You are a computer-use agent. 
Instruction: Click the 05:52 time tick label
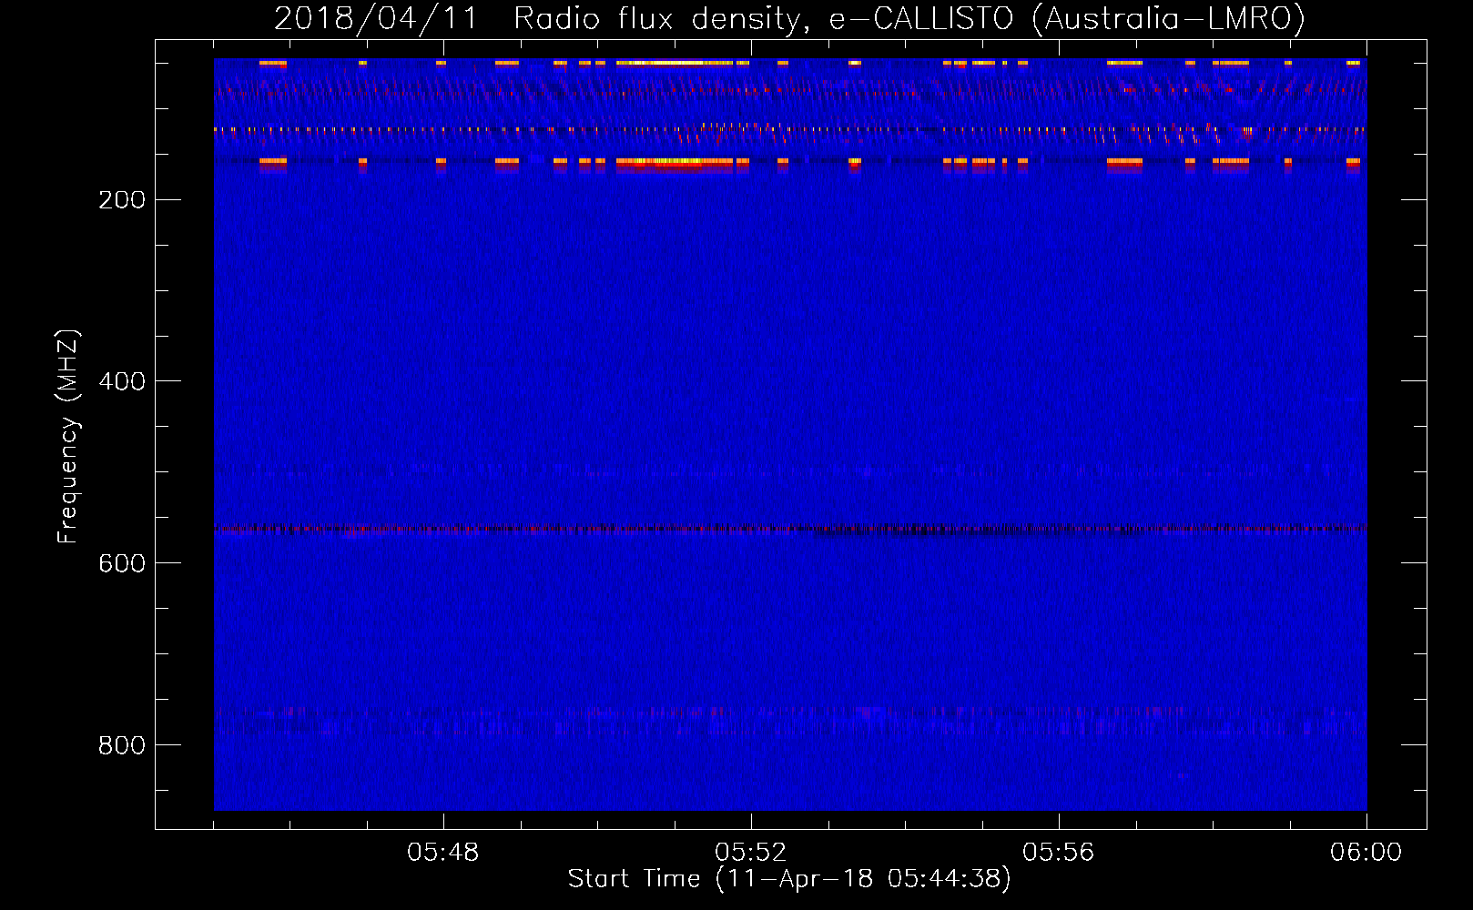(751, 853)
